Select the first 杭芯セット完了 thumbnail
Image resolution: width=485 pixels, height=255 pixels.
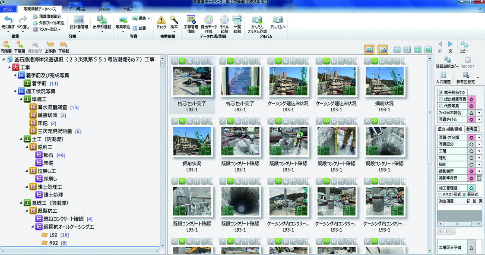point(192,82)
